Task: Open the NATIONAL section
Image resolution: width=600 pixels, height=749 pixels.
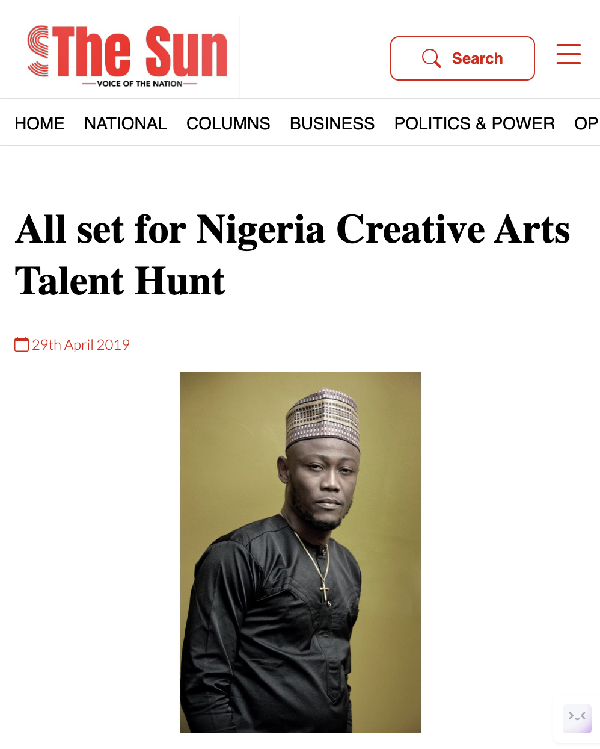Action: point(126,123)
